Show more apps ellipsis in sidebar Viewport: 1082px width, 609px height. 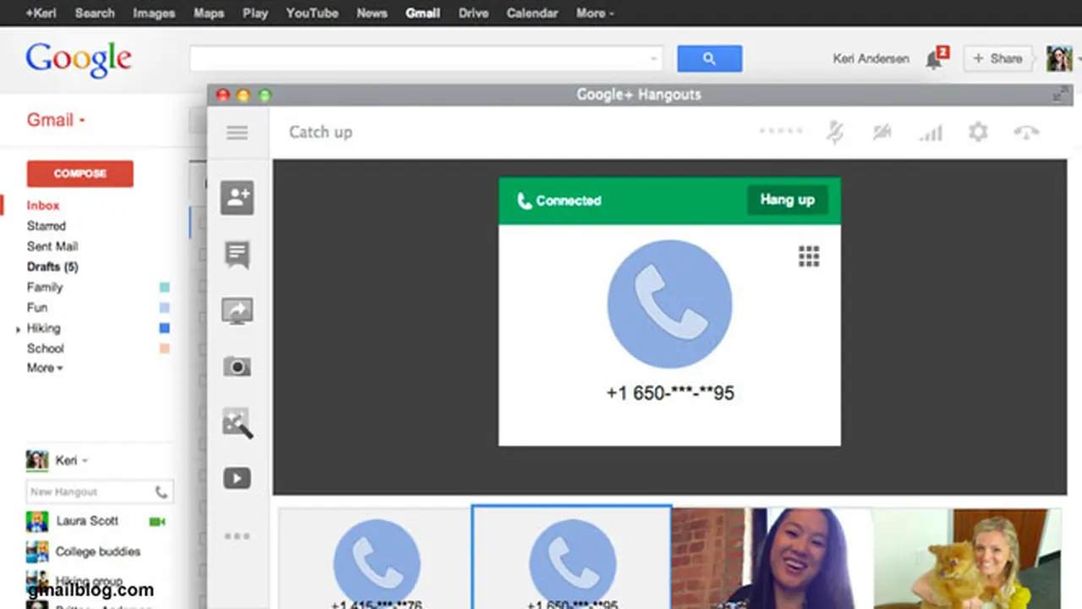tap(238, 535)
